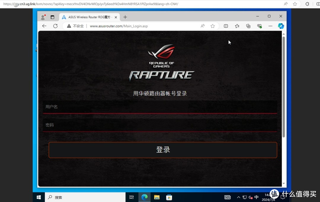
Task: Open the split screen icon
Action: click(226, 26)
